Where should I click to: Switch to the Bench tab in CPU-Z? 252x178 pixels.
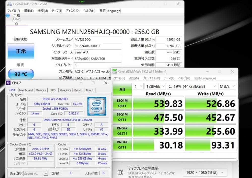pyautogui.click(x=78, y=90)
